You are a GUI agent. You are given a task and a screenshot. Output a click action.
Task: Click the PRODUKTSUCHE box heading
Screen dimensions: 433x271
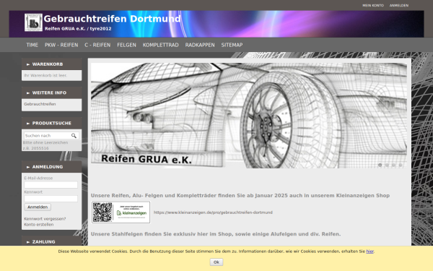52,124
